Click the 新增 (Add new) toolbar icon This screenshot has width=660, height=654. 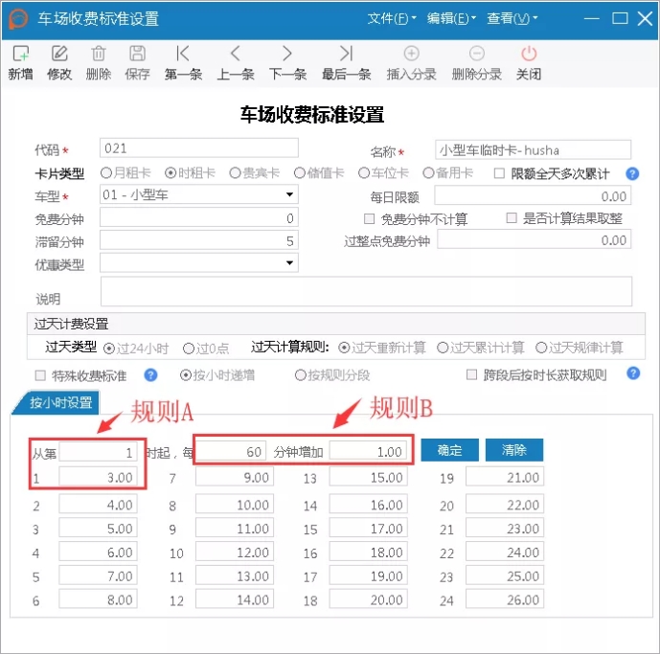click(x=21, y=54)
